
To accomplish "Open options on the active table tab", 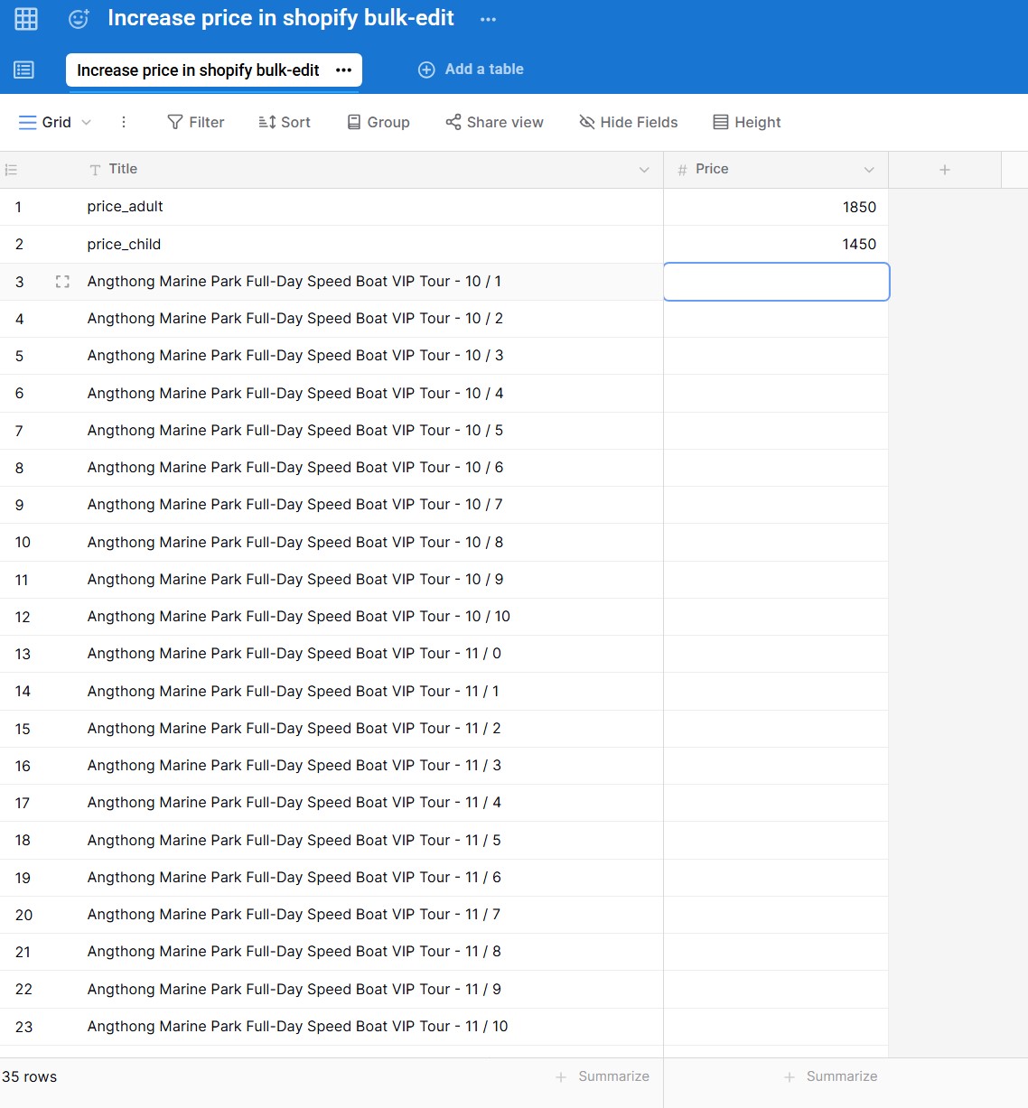I will [343, 70].
